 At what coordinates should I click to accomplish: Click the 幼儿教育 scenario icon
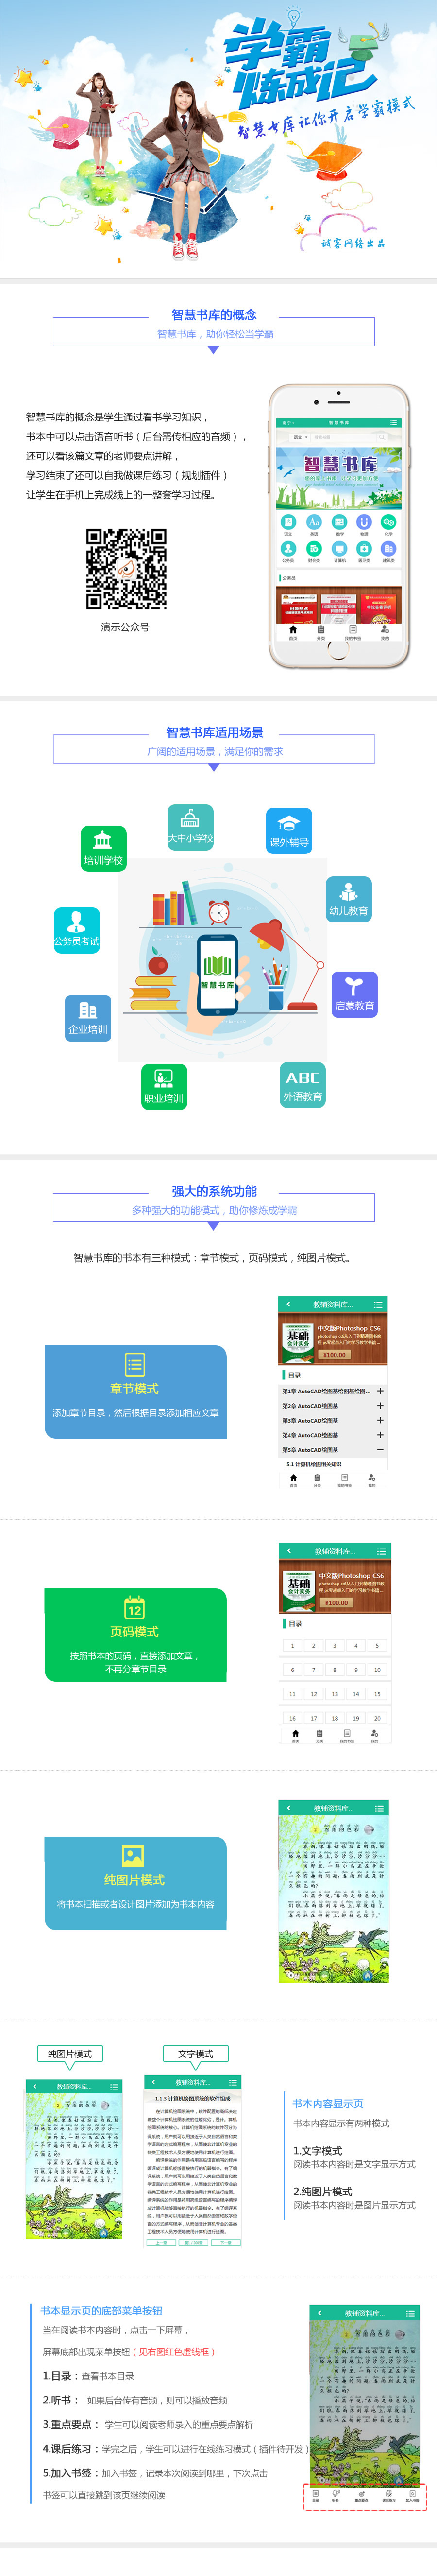[349, 899]
